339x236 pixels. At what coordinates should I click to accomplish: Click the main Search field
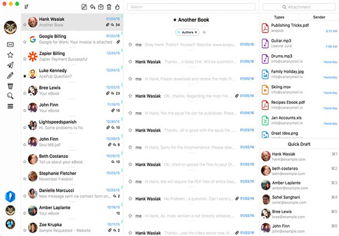click(x=191, y=7)
